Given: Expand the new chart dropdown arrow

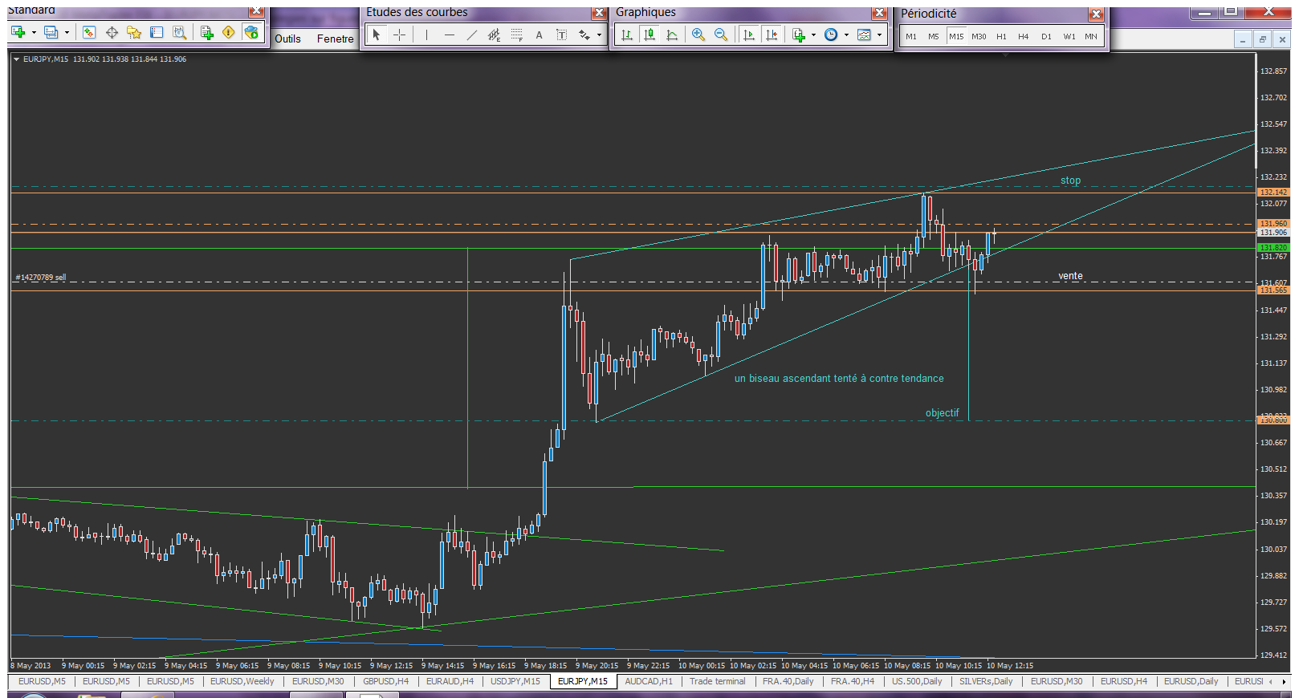Looking at the screenshot, I should tap(34, 33).
